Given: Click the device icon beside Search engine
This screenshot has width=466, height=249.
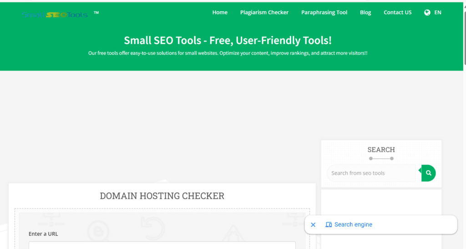Looking at the screenshot, I should click(329, 224).
